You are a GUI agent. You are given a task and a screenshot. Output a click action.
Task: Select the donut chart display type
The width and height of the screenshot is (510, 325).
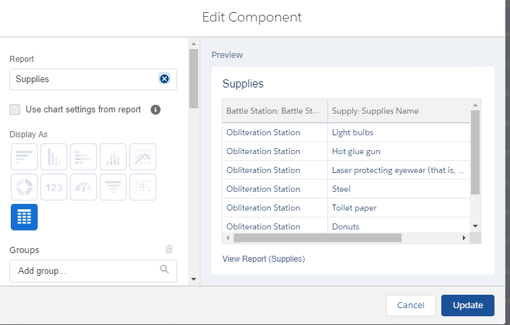pyautogui.click(x=24, y=187)
